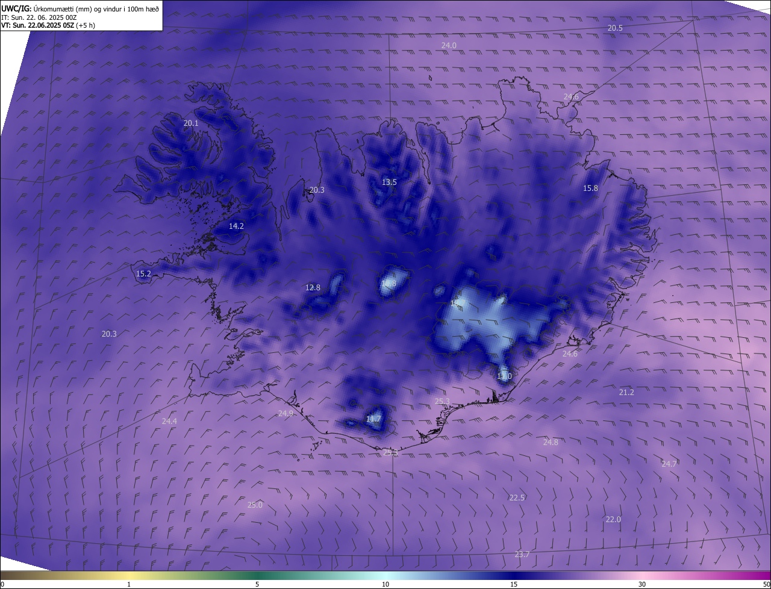Click the 22.5 value label
Viewport: 771px width, 589px height.
(x=517, y=498)
